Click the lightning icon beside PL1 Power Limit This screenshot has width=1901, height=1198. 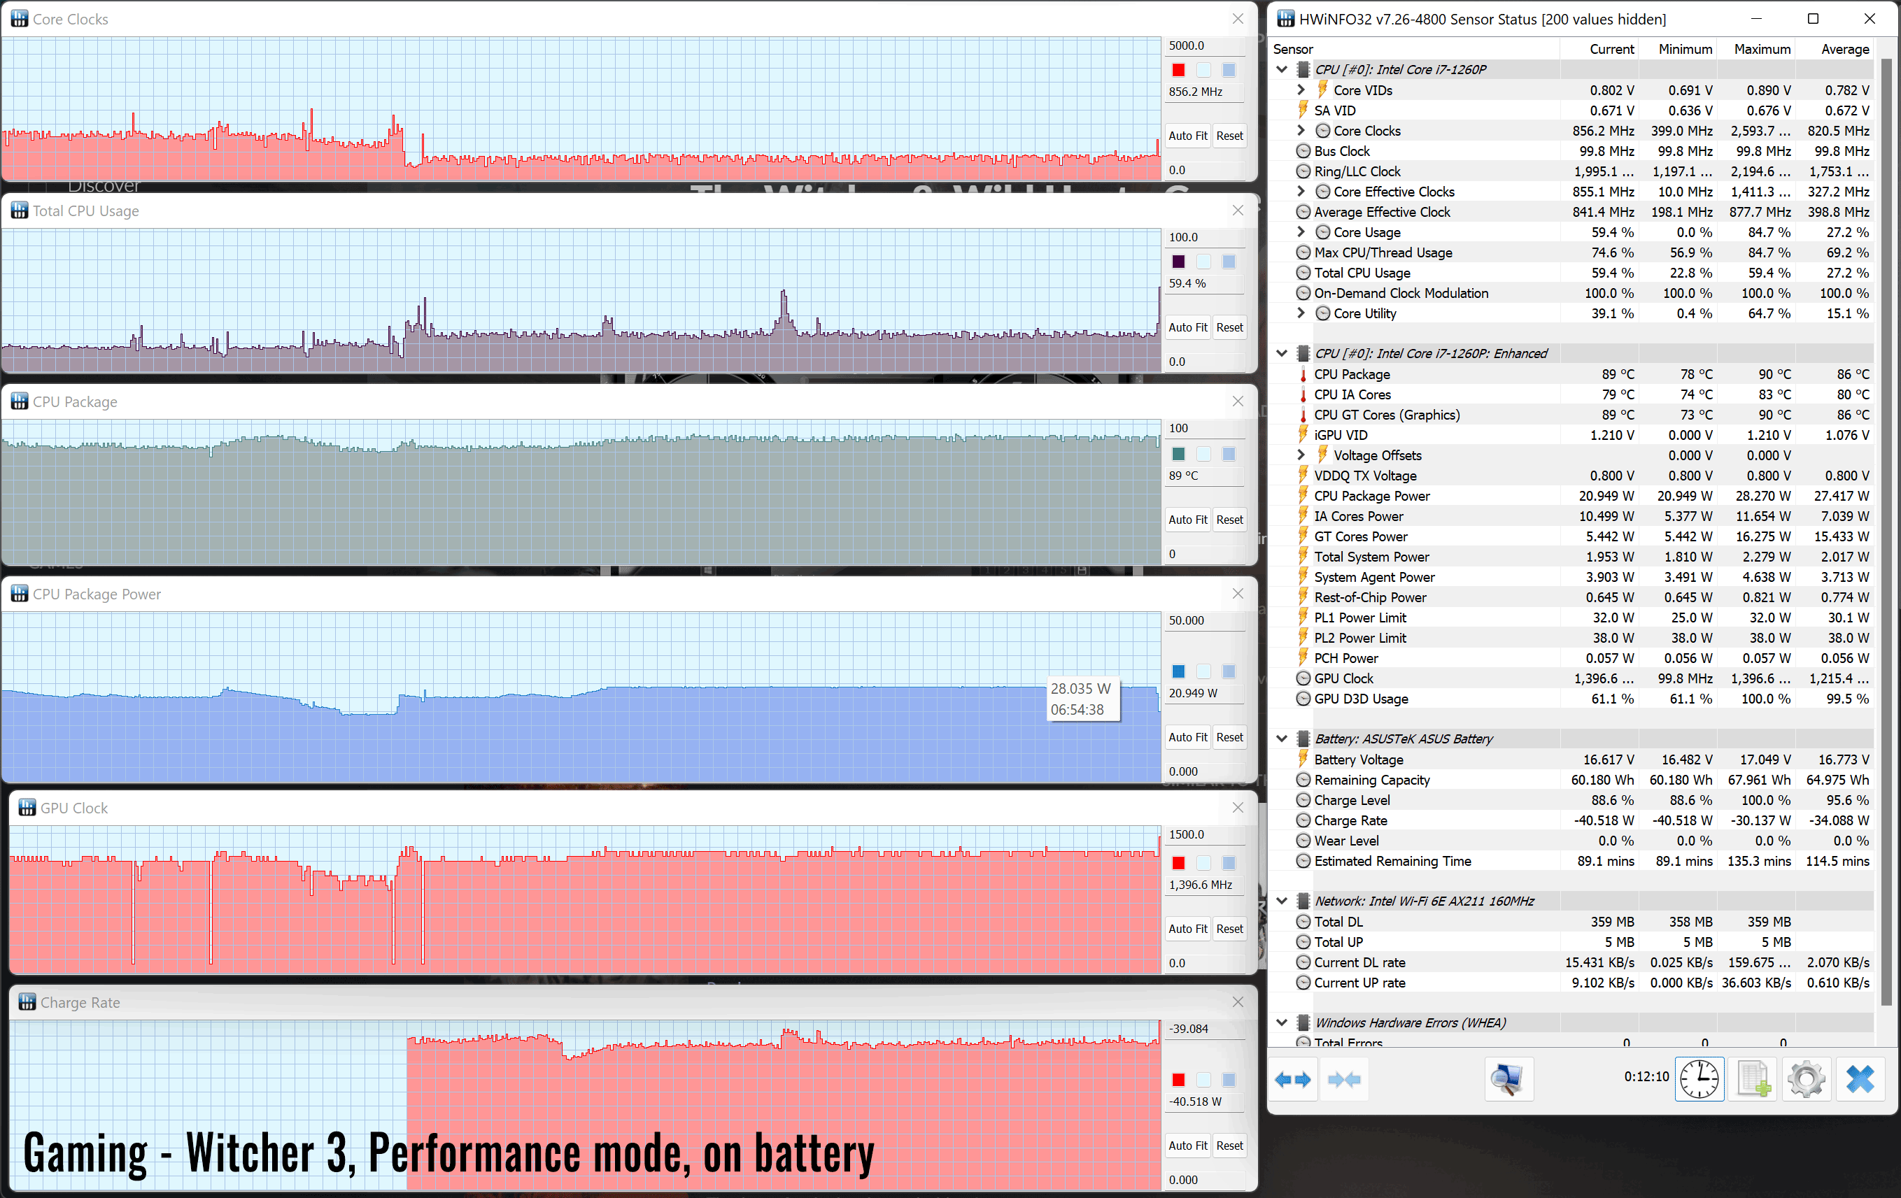[x=1303, y=617]
